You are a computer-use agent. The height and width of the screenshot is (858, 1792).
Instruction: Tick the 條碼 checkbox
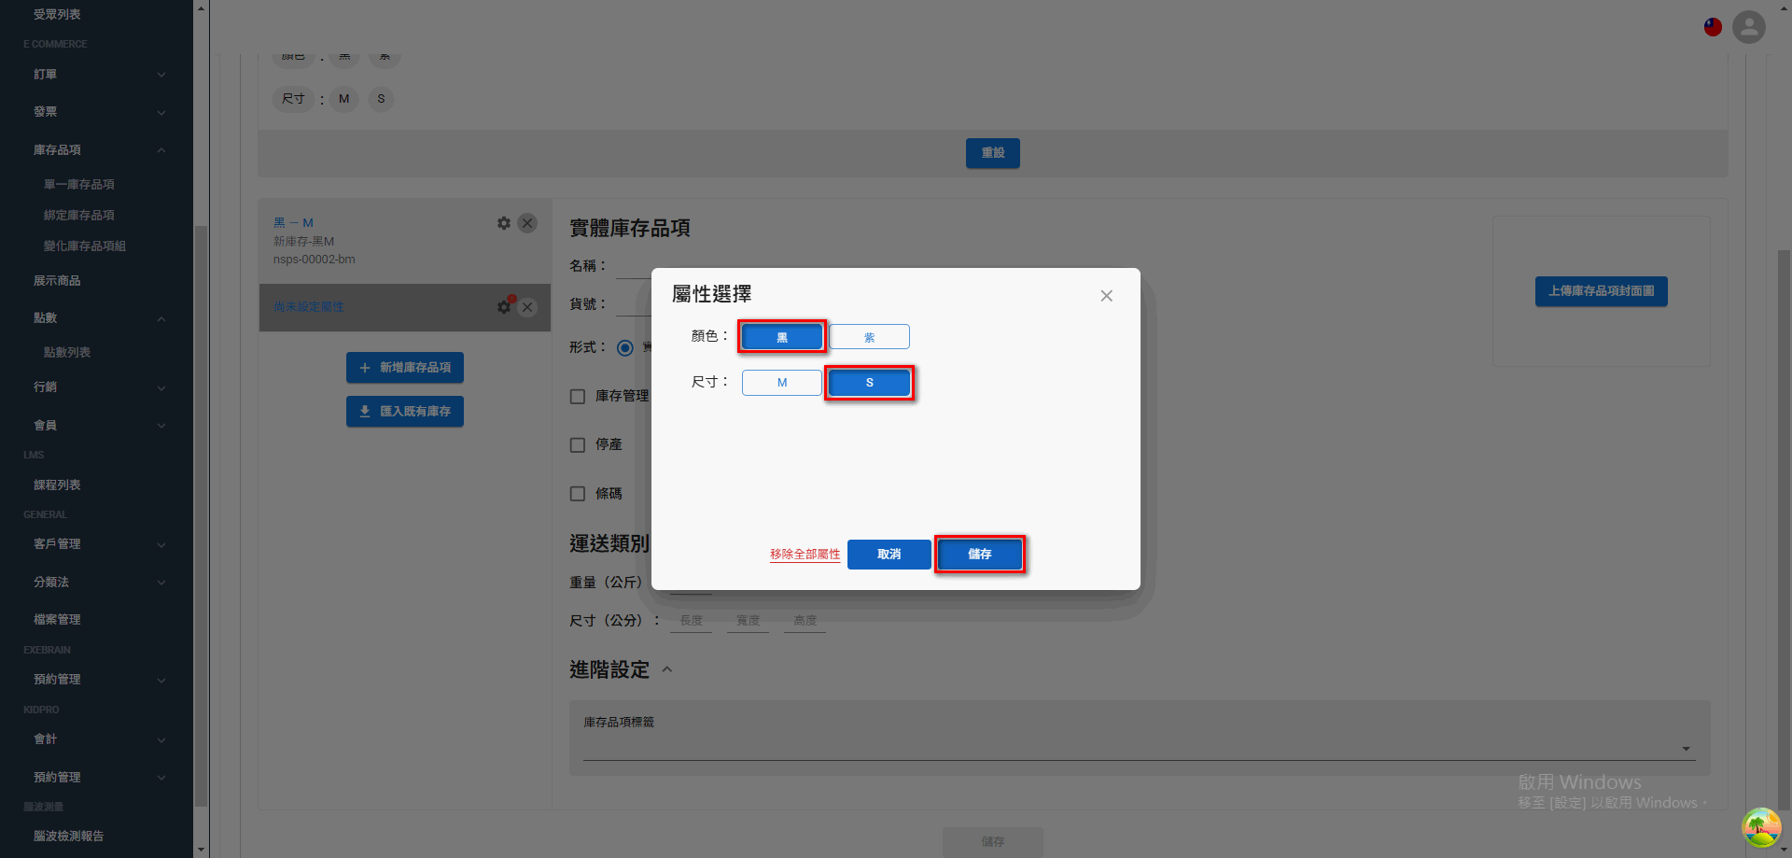click(578, 494)
